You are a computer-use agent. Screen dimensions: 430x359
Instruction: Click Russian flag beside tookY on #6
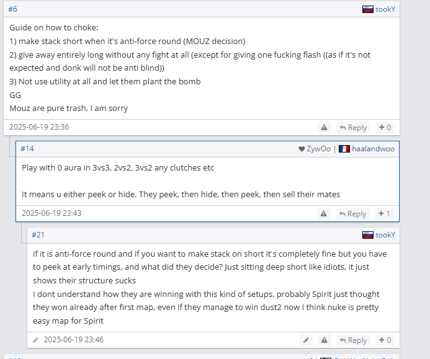(368, 9)
